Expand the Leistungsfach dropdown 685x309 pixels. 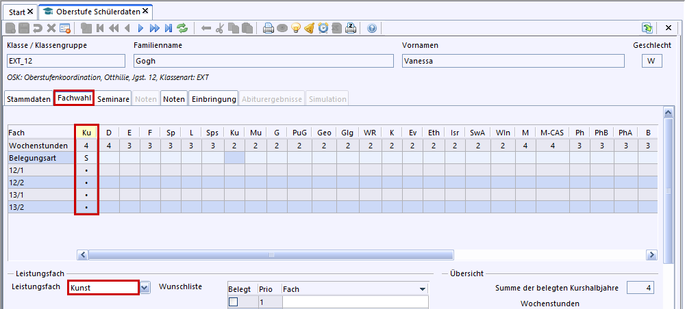tap(145, 288)
